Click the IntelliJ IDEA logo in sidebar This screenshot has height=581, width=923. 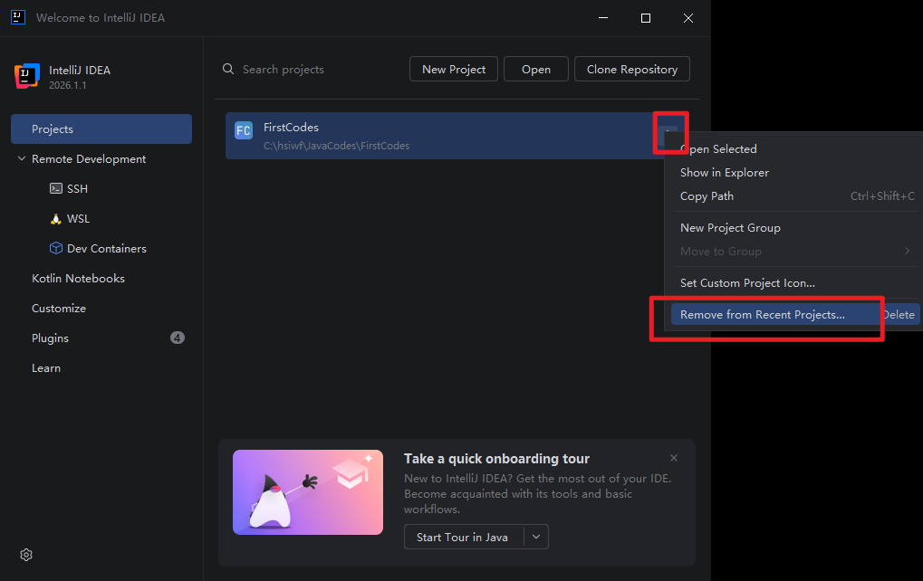(27, 76)
